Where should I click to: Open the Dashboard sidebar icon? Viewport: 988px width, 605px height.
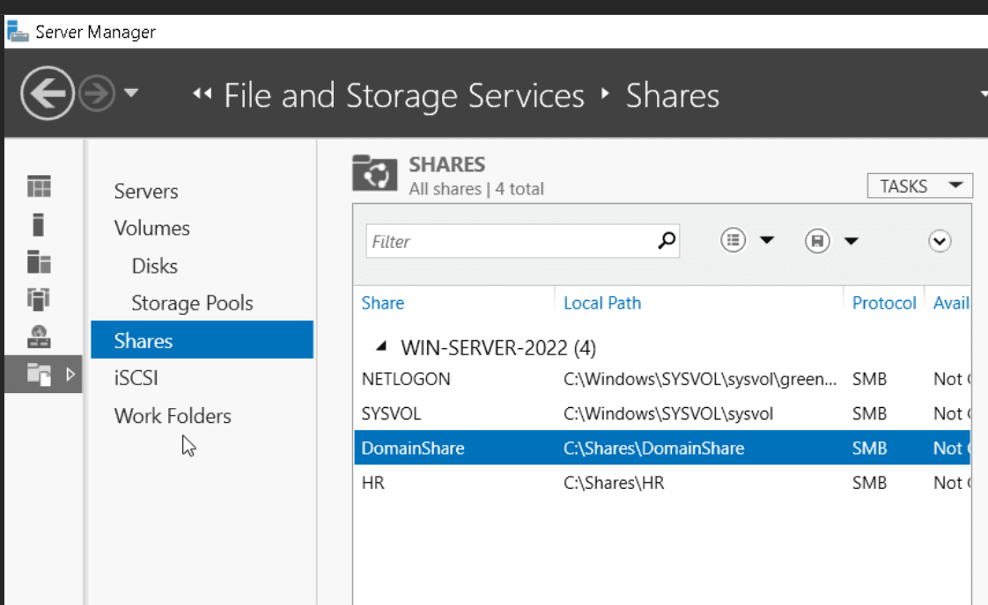pyautogui.click(x=39, y=186)
